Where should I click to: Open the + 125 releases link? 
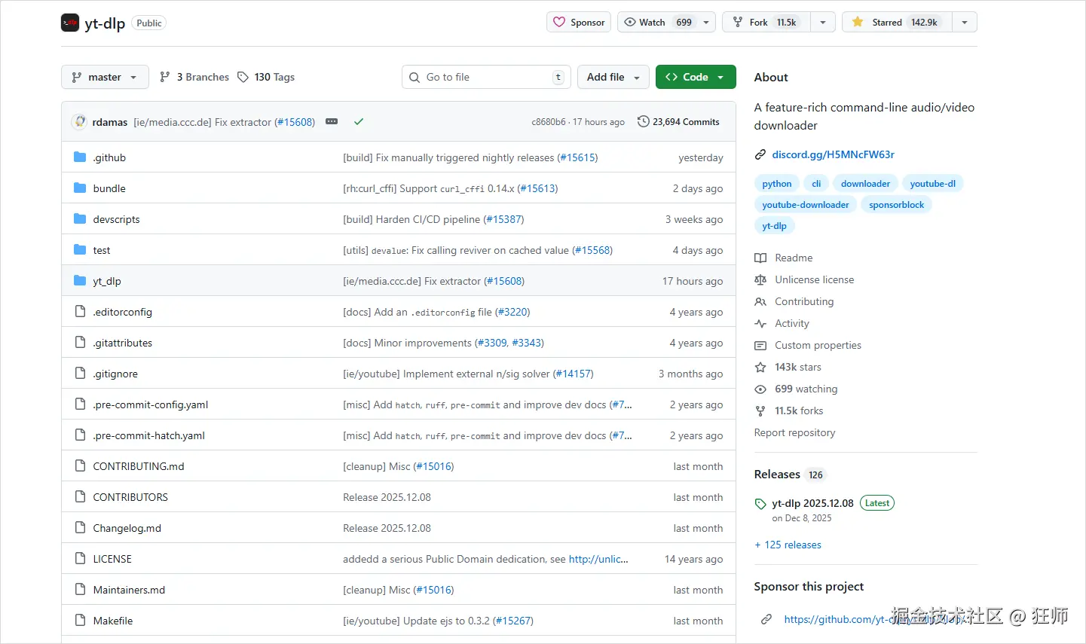788,545
